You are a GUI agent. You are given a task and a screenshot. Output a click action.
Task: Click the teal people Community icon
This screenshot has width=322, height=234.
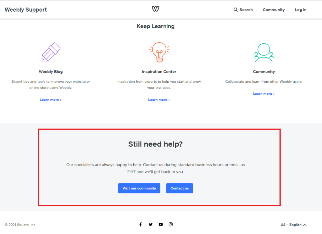click(264, 53)
